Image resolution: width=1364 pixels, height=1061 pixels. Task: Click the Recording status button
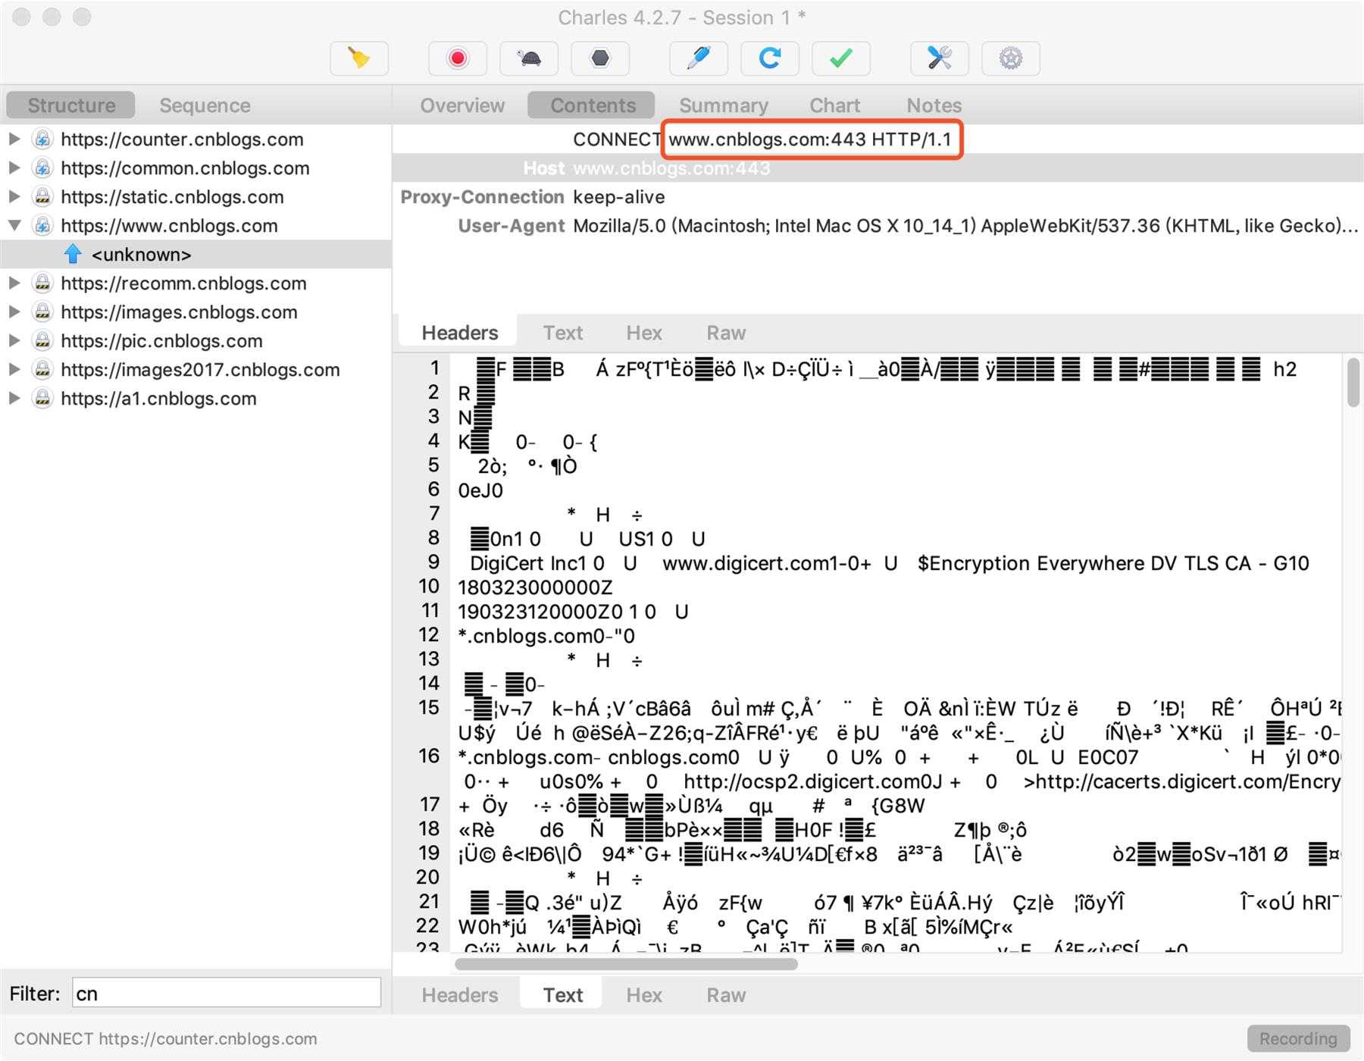click(x=1298, y=1038)
